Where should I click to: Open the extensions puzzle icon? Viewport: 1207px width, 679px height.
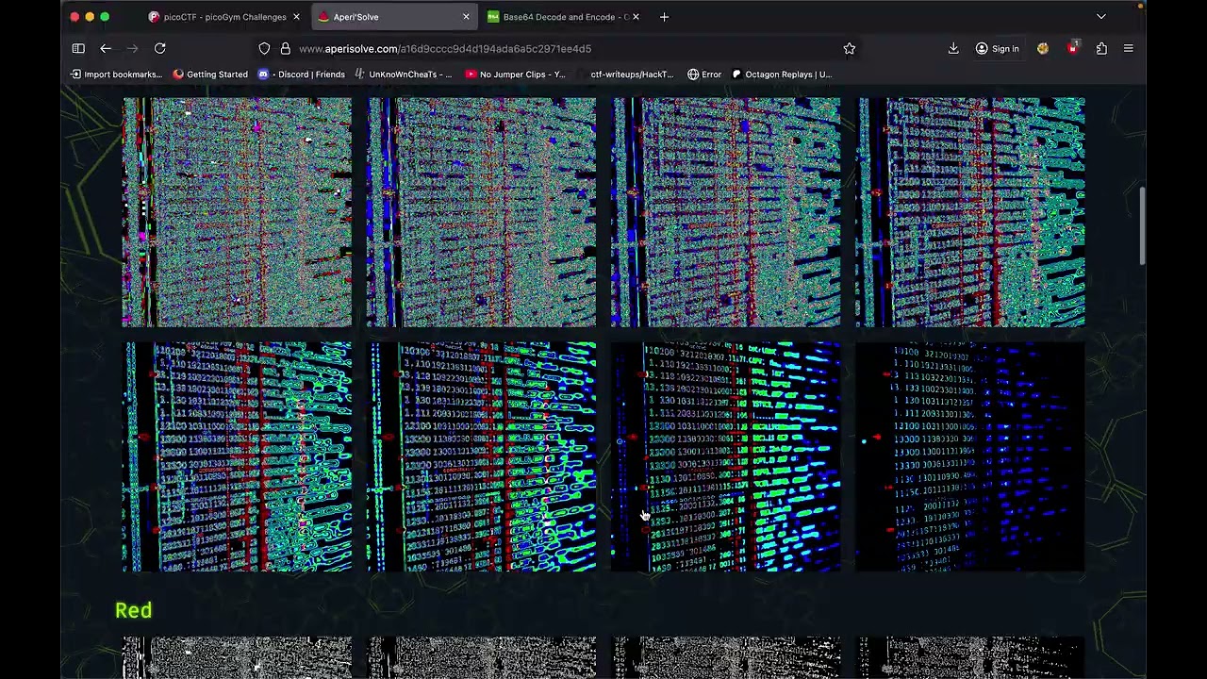(1101, 48)
